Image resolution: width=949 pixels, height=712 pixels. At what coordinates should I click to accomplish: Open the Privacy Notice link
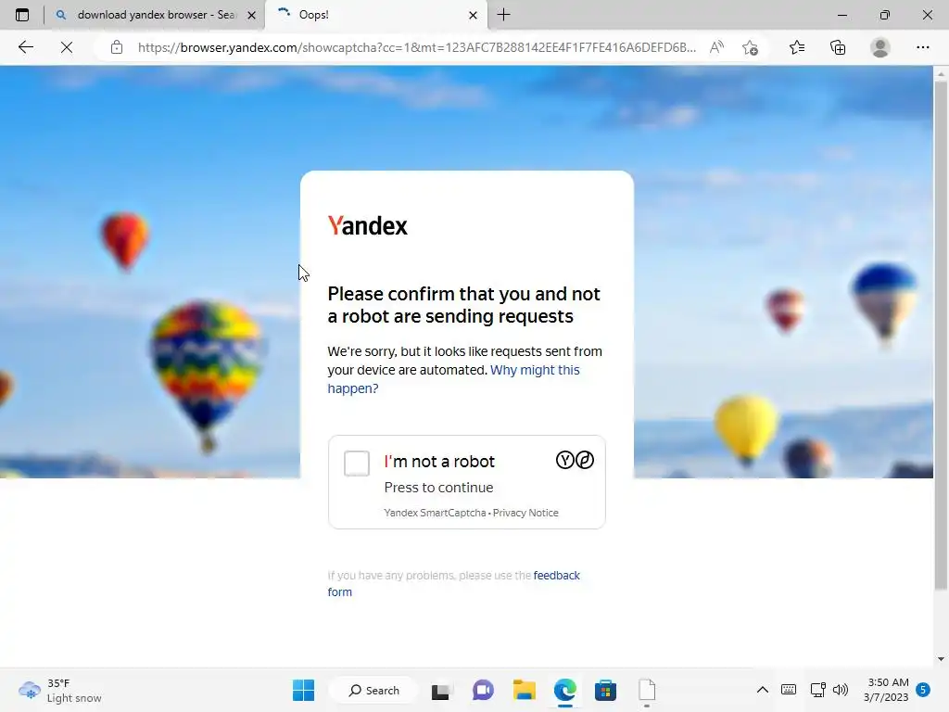tap(525, 513)
